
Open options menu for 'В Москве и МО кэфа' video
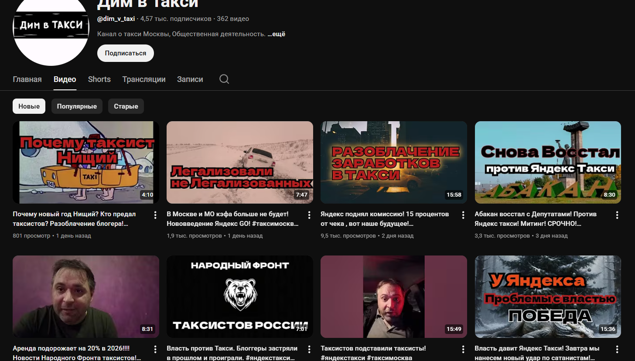[309, 215]
